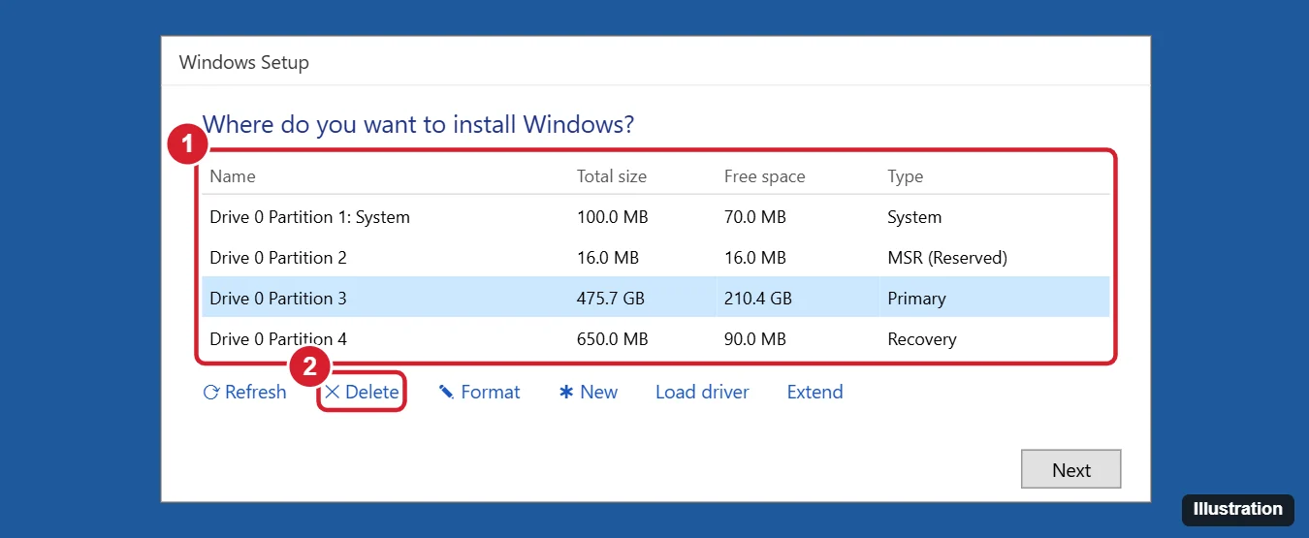
Task: Click the System type cell
Action: pyautogui.click(x=914, y=217)
